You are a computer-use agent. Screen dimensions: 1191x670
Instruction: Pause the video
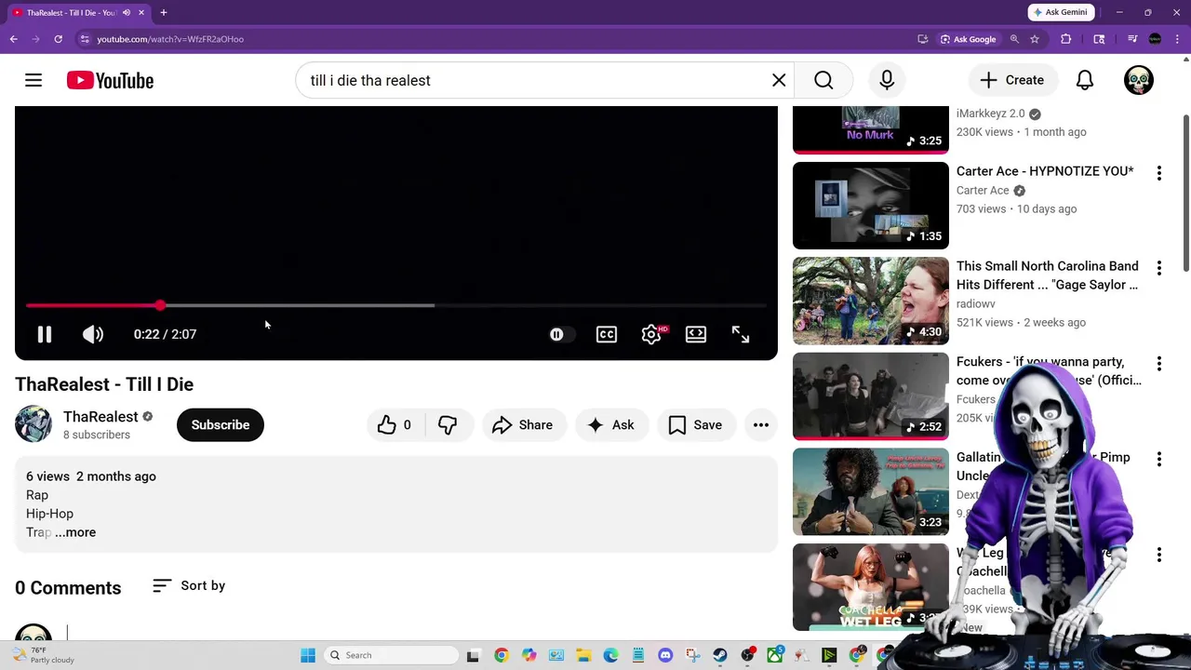coord(45,334)
